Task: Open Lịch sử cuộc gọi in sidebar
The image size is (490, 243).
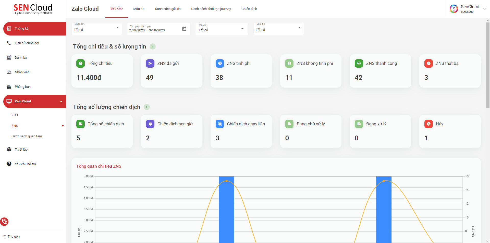Action: point(27,43)
